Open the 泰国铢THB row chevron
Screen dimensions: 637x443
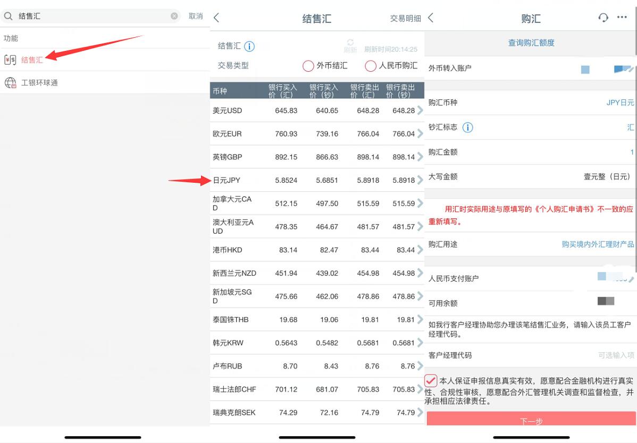point(420,319)
